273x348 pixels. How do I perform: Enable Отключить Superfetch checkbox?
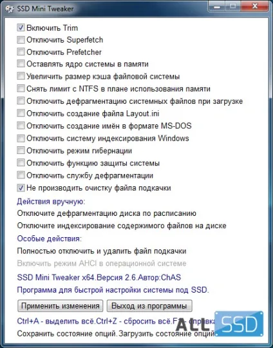coord(21,40)
